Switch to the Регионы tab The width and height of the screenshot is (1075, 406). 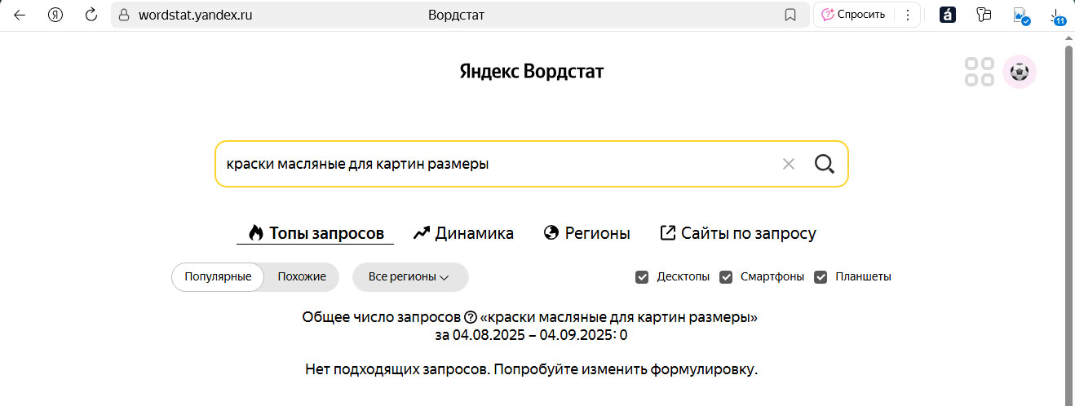[x=586, y=233]
